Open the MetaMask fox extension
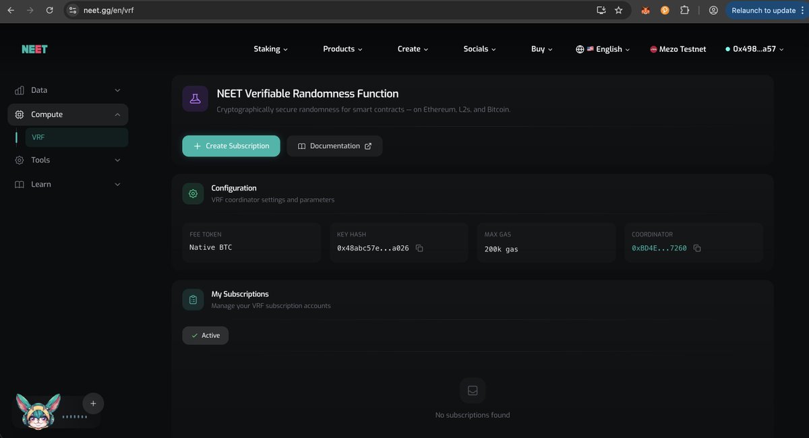Screen dimensions: 809x438 [645, 10]
